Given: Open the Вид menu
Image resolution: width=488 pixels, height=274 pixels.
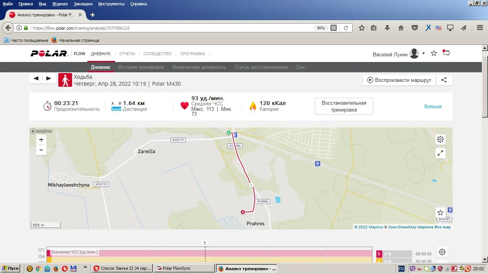Looking at the screenshot, I should [x=43, y=4].
